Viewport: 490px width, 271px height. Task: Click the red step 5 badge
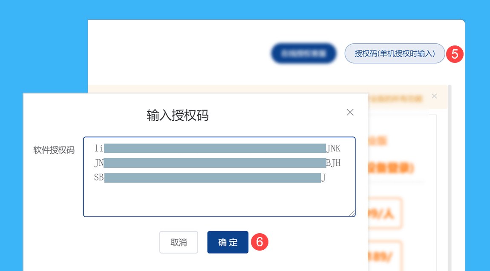tap(455, 54)
